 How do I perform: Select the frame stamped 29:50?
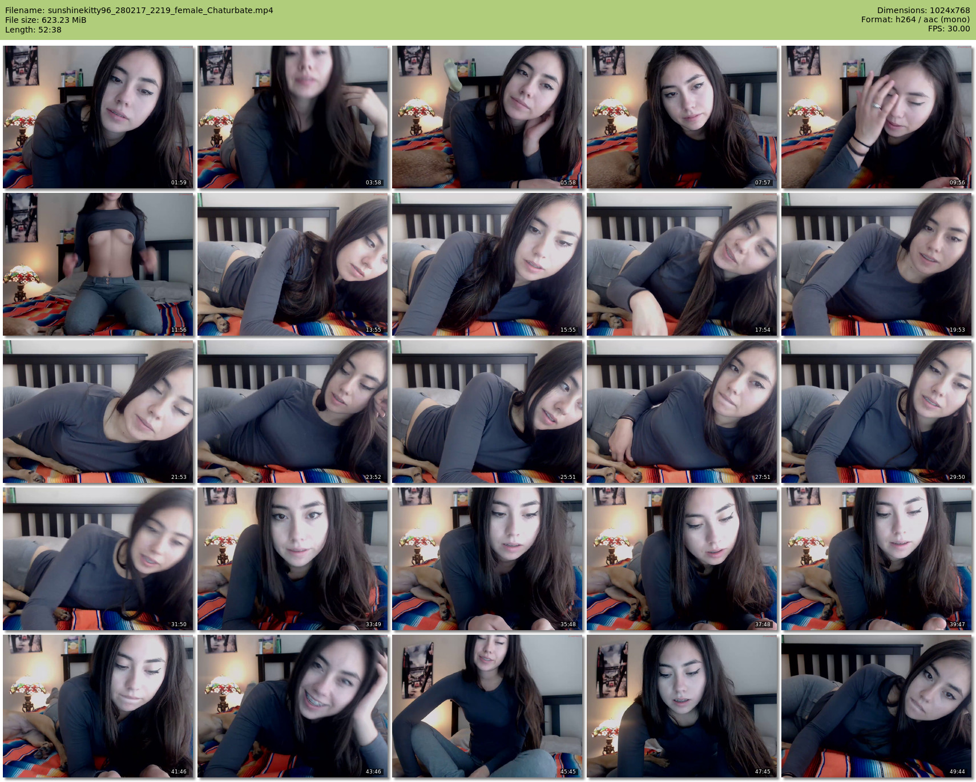(877, 412)
